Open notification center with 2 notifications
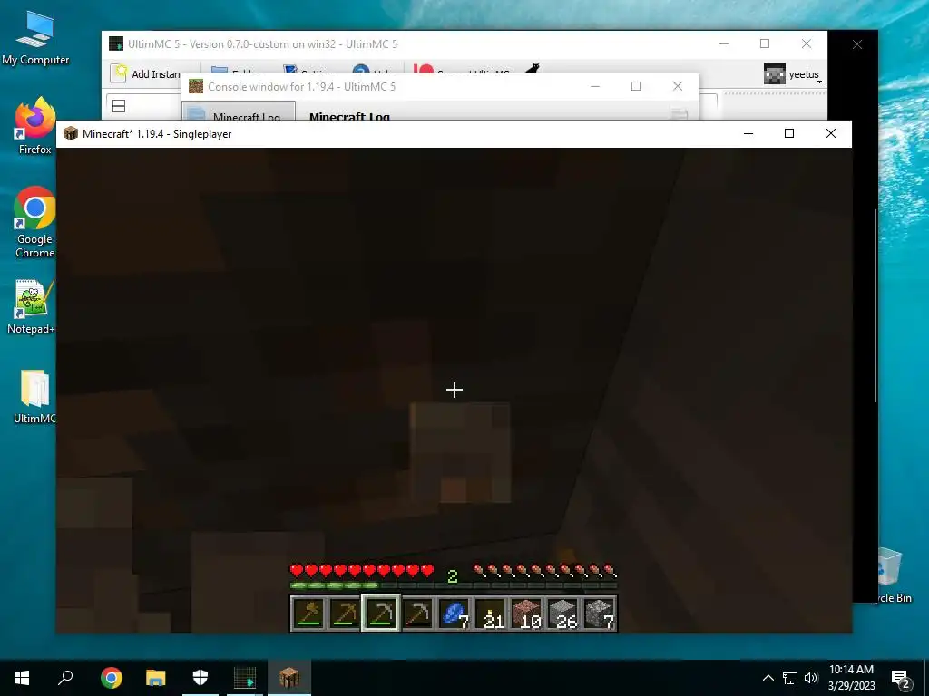The image size is (929, 696). click(x=900, y=678)
